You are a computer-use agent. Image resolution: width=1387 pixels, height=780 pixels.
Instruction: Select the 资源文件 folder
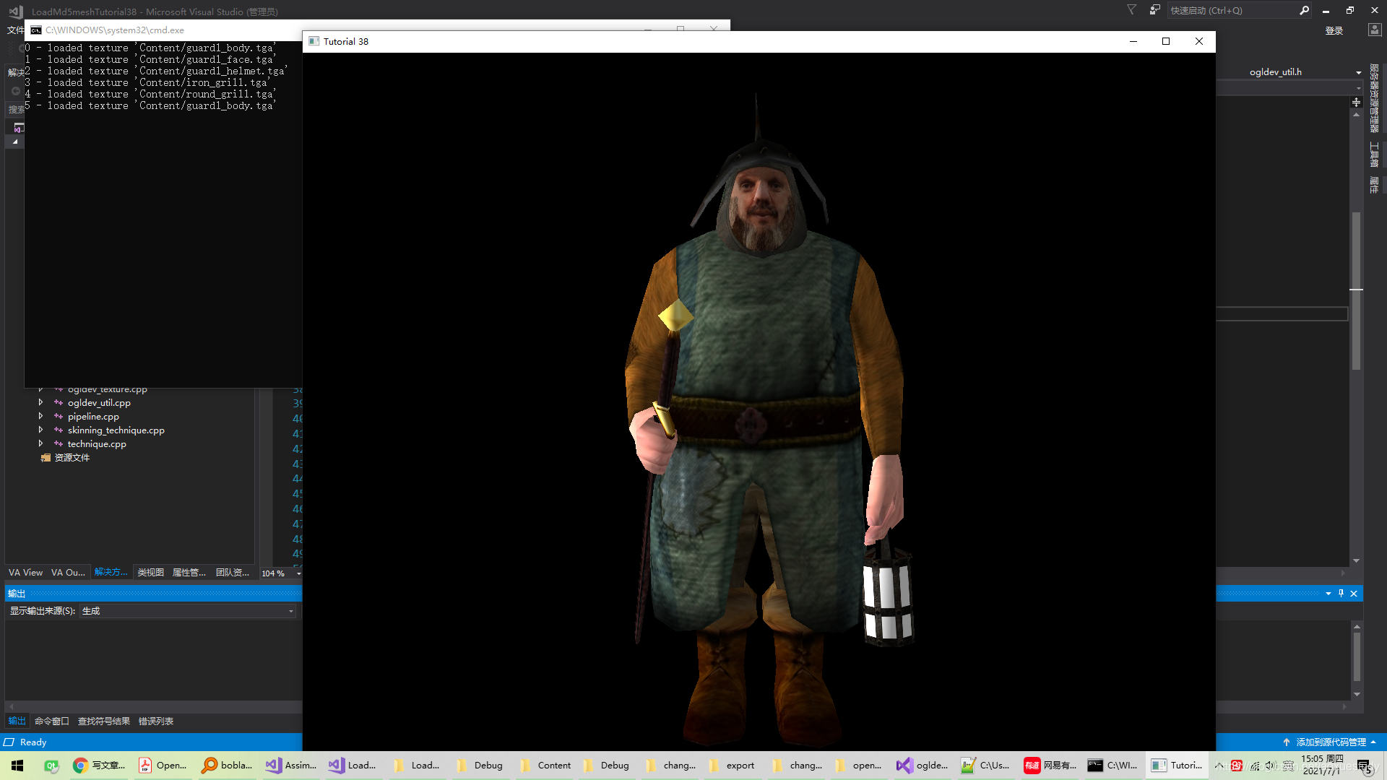click(72, 458)
